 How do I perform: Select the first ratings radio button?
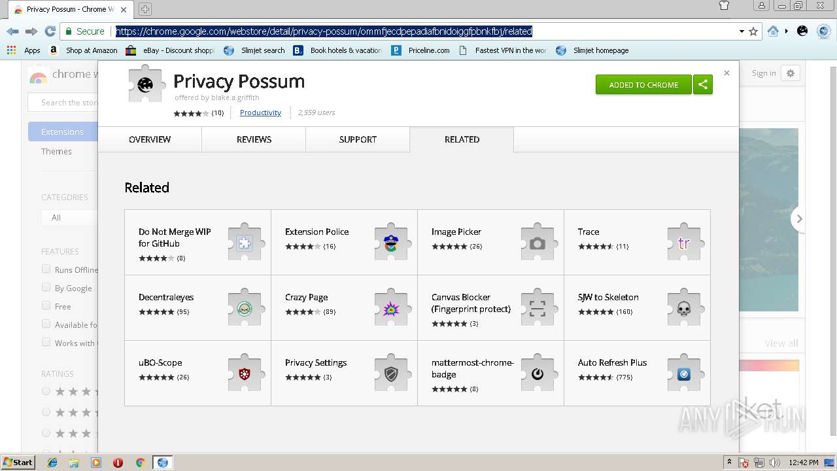tap(46, 391)
